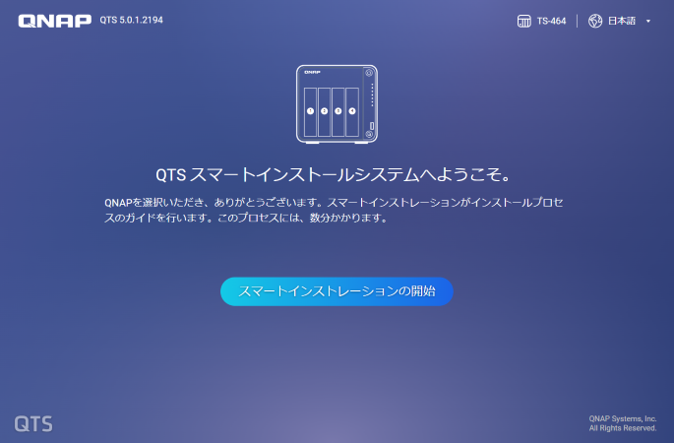Click the QTS logo at bottom left
Viewport: 674px width, 443px height.
click(33, 424)
